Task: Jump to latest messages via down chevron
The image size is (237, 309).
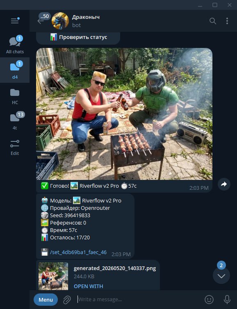Action: pos(221,276)
